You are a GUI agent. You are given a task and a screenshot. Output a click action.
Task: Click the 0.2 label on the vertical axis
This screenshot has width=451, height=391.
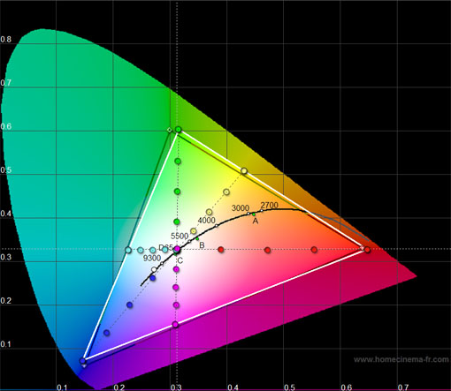pyautogui.click(x=6, y=301)
